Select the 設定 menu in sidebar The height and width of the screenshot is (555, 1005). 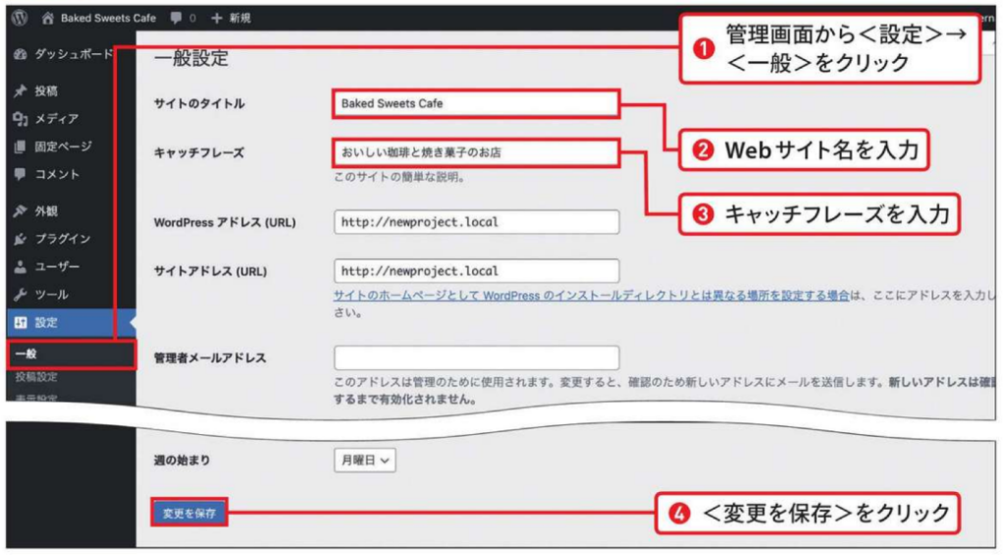coord(46,322)
